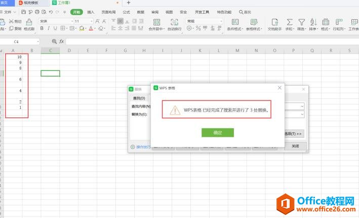359x218 pixels.
Task: Click the Filter (筛选) funnel icon
Action: (302, 22)
